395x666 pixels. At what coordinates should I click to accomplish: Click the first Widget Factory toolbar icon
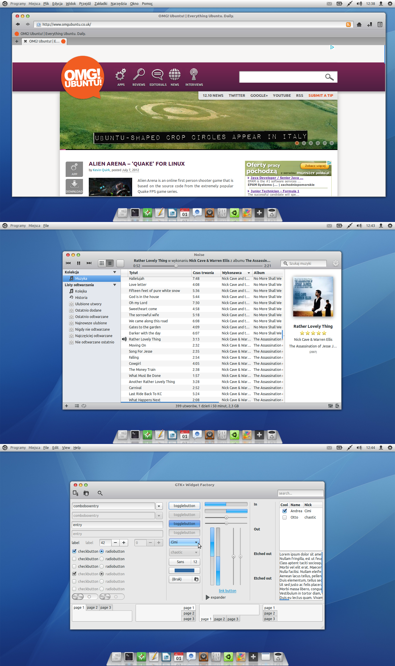pyautogui.click(x=75, y=493)
